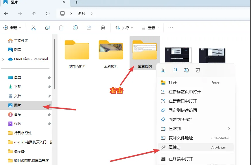Click the see more ellipsis button
This screenshot has height=165, width=251.
171,28
